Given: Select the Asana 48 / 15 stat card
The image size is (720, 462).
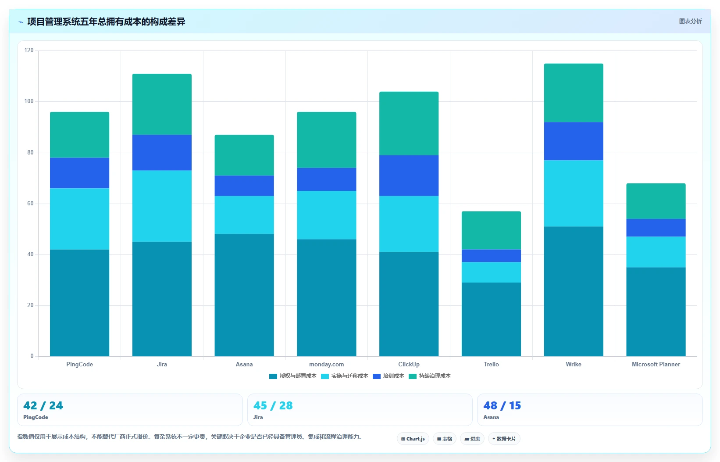Looking at the screenshot, I should tap(590, 410).
